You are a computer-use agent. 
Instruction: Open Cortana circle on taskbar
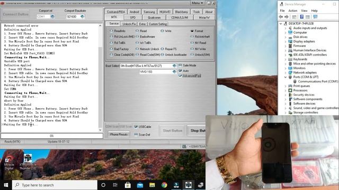pyautogui.click(x=103, y=185)
